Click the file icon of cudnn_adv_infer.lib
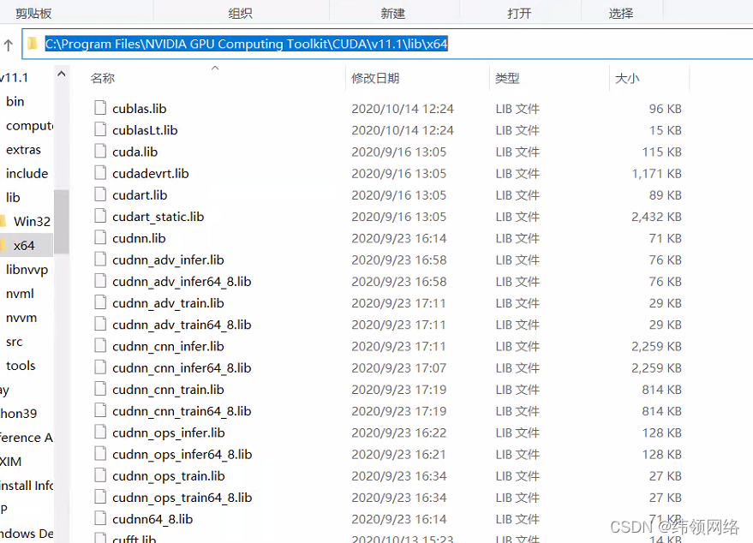Screen dimensions: 753x543 [100, 260]
